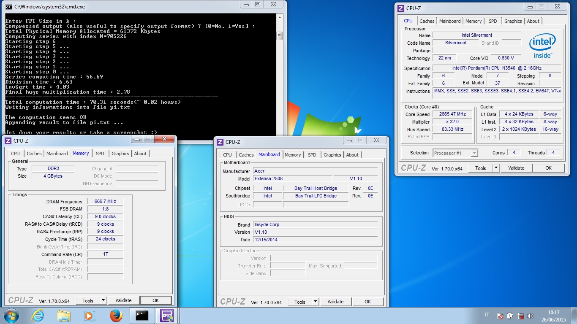Switch to the SPD tab in the right-hand CPU-Z window (CPU tab active)
This screenshot has width=577, height=324.
(x=493, y=21)
